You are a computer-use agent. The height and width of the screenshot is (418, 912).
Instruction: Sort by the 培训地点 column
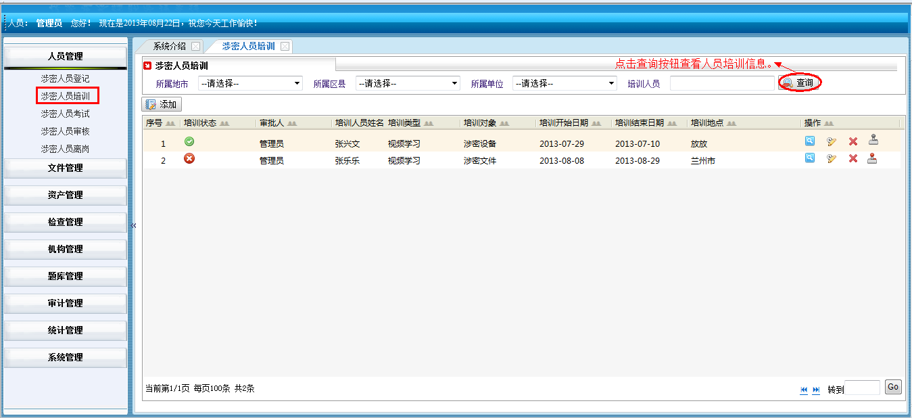(713, 123)
